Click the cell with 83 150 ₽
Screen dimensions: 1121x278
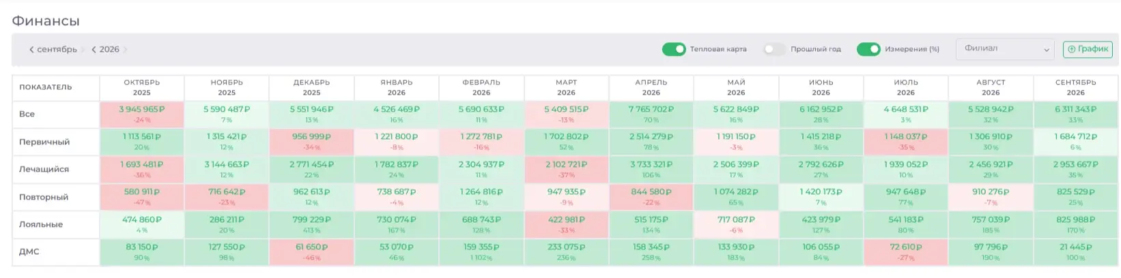pos(142,252)
